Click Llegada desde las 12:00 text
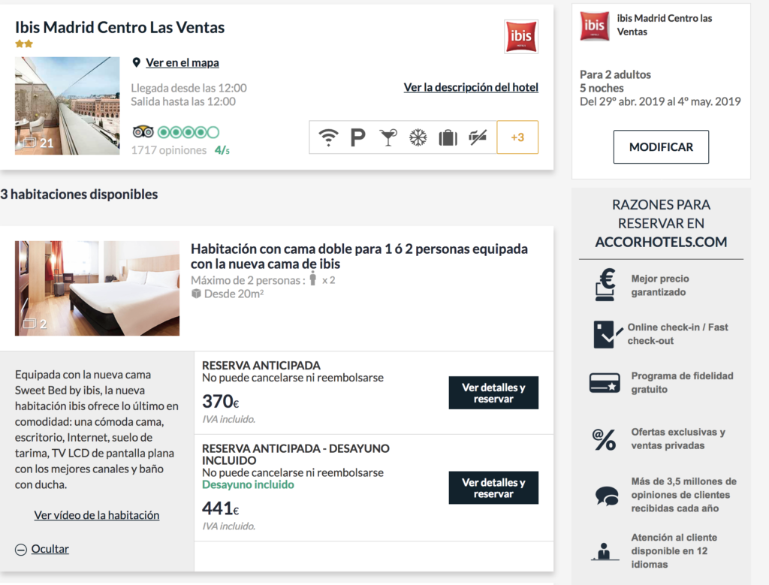This screenshot has height=585, width=769. pos(188,89)
